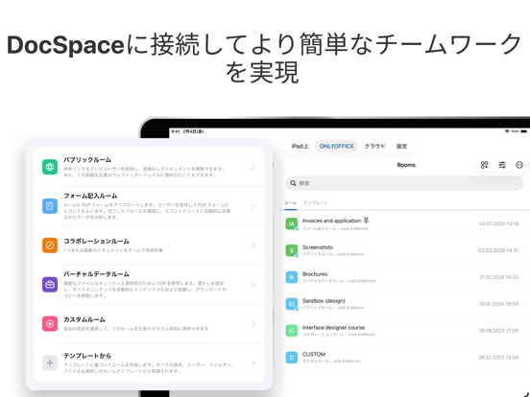Tap the B avatar of Brochures room
The image size is (530, 397).
tap(291, 277)
